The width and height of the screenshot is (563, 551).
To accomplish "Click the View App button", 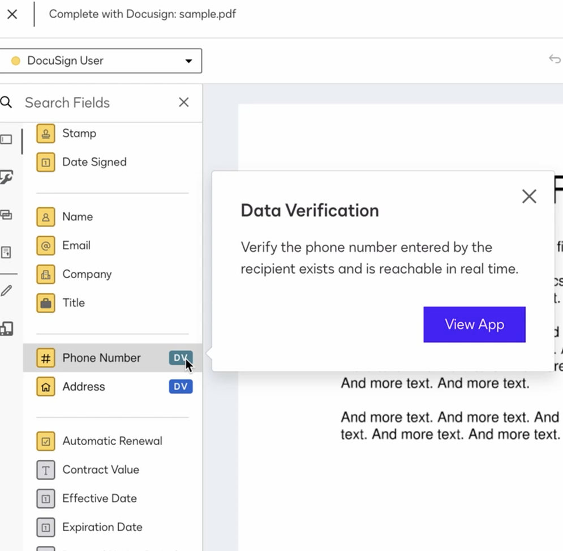I will click(x=474, y=324).
